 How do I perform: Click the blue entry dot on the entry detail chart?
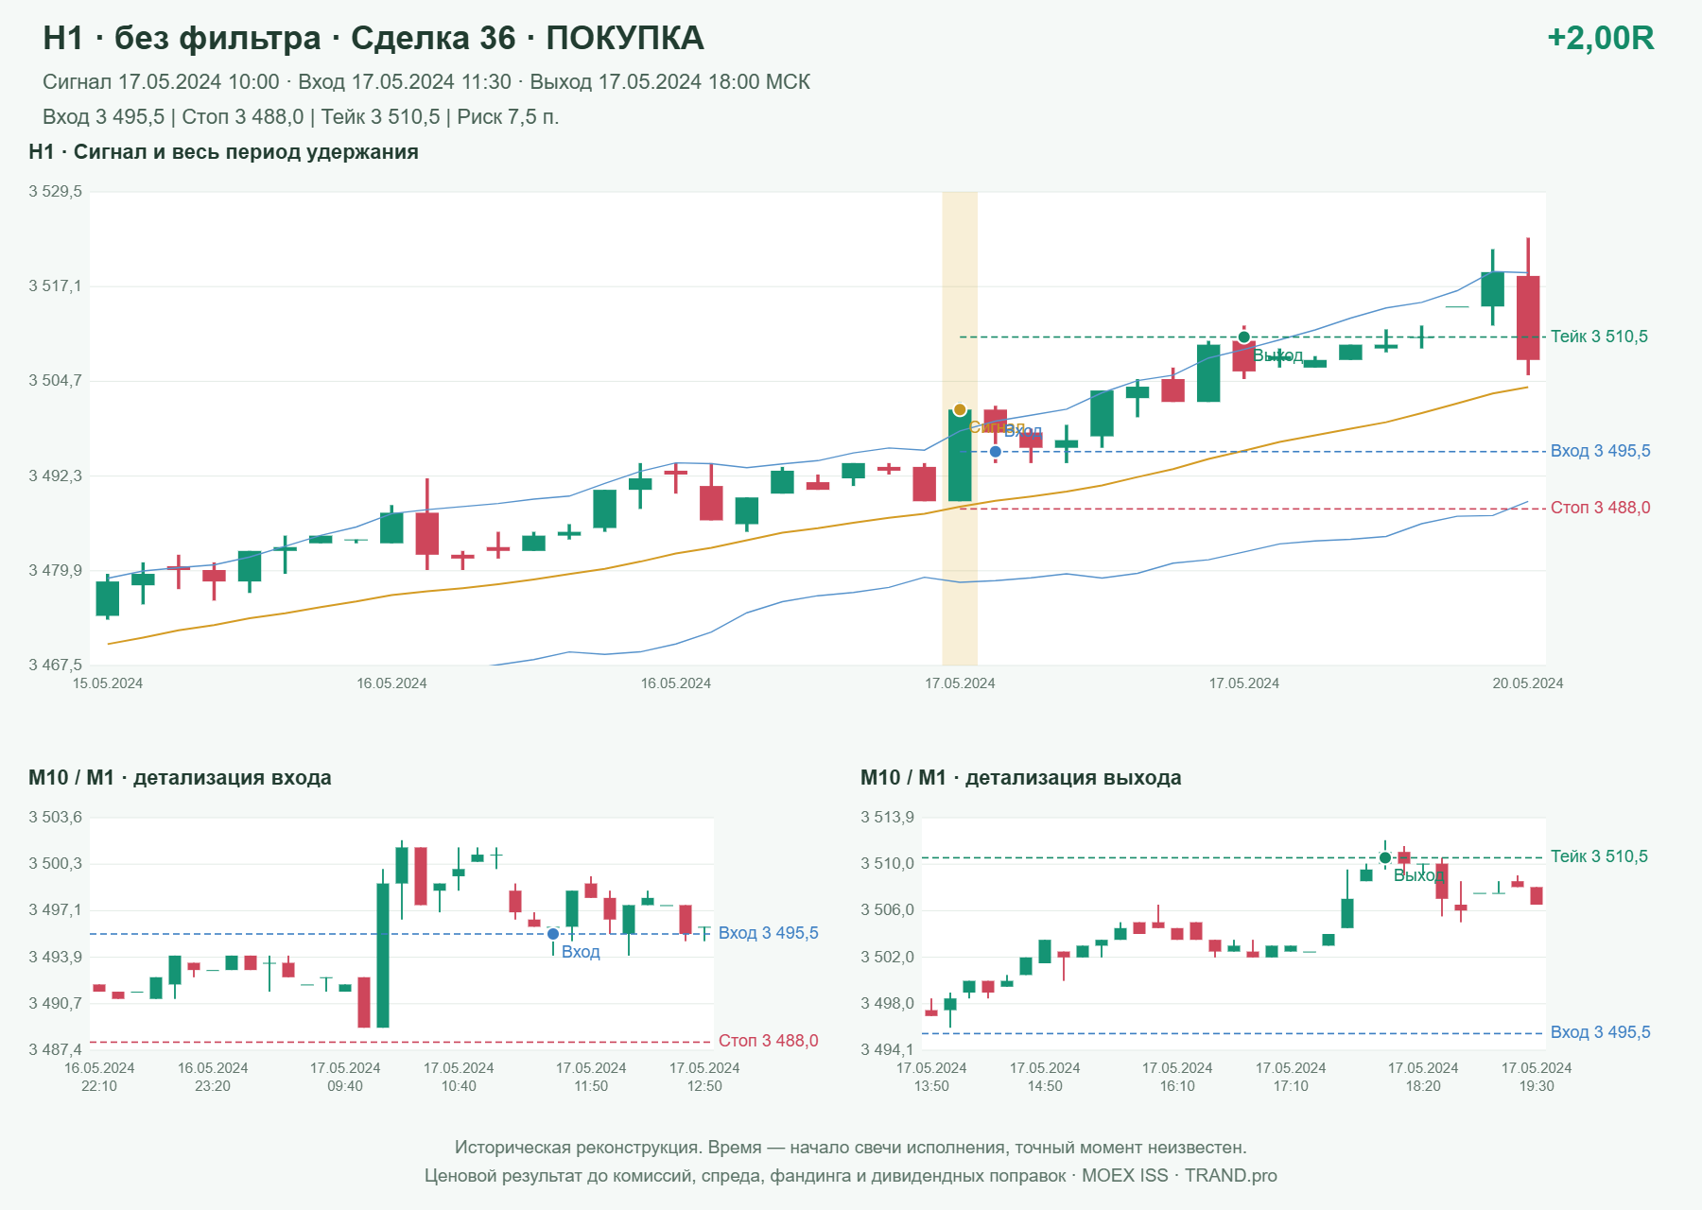pos(553,934)
